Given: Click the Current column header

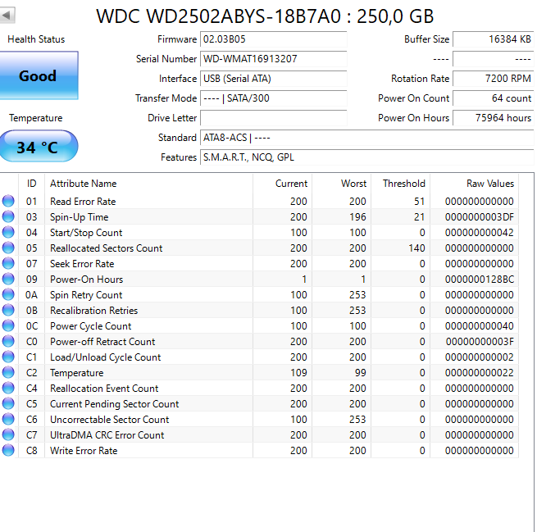Looking at the screenshot, I should coord(283,184).
